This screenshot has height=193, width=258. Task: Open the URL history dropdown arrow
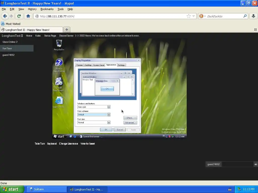(x=194, y=16)
